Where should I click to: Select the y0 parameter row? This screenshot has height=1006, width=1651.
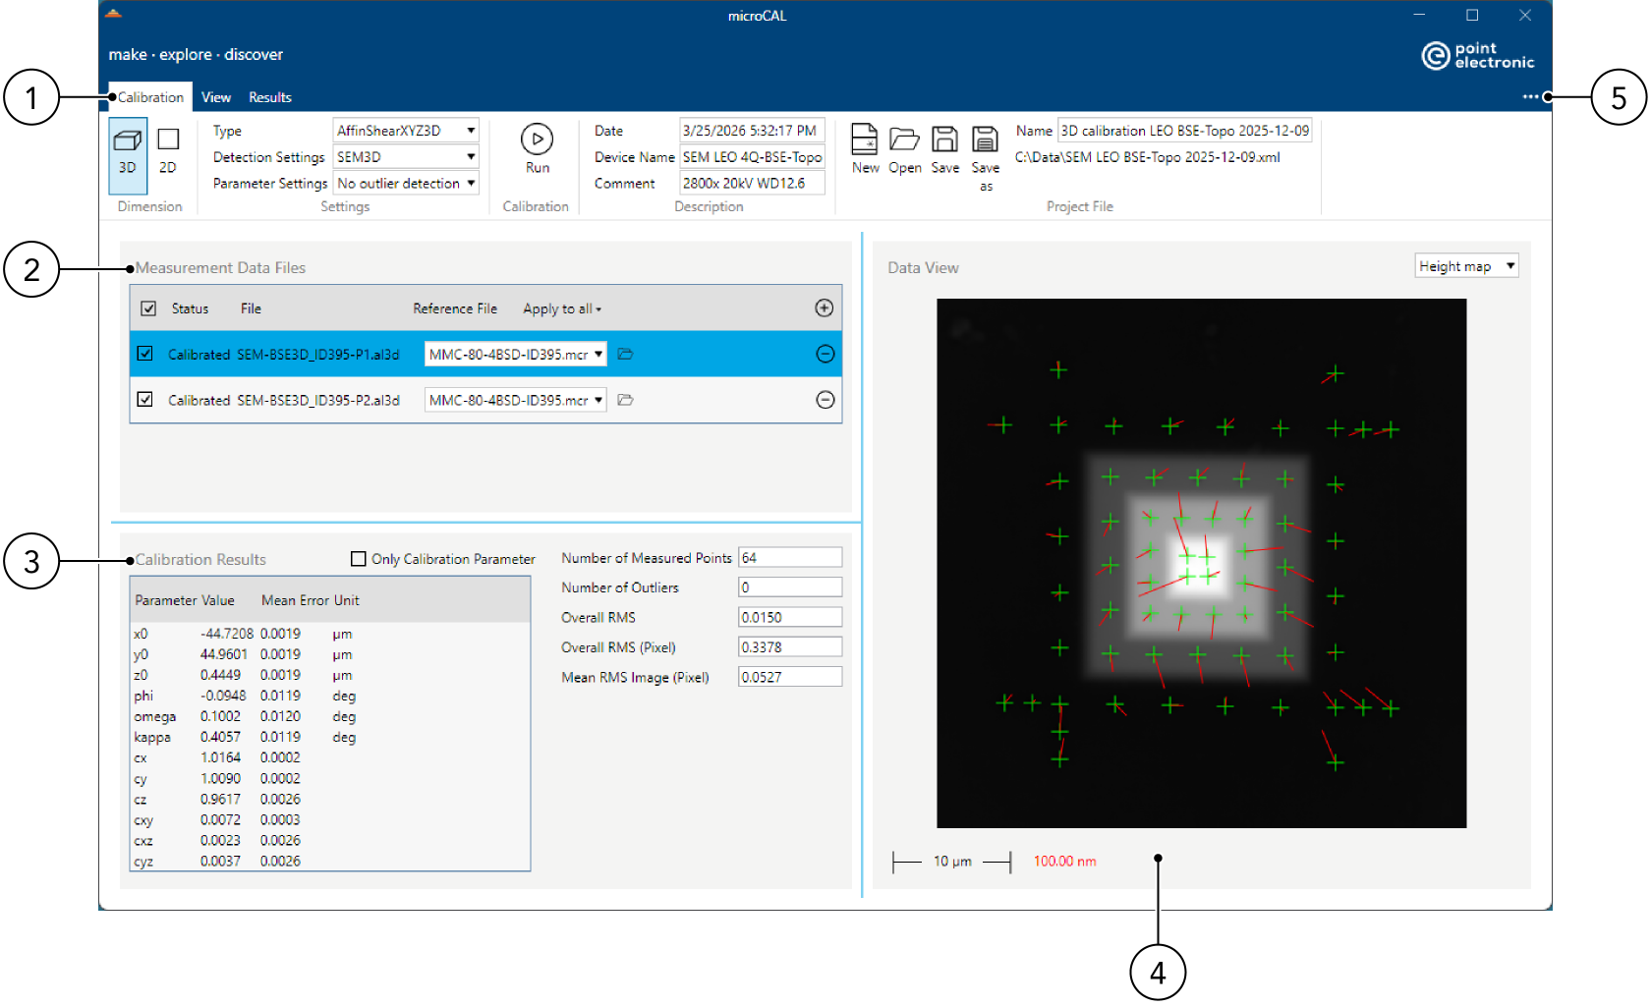point(330,654)
